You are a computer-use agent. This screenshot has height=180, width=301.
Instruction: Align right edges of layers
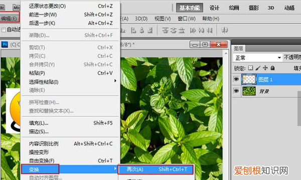tap(150, 30)
